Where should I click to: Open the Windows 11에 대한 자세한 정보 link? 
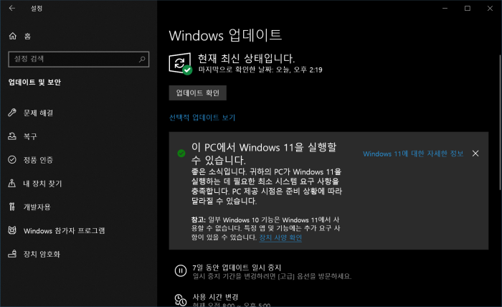click(413, 153)
